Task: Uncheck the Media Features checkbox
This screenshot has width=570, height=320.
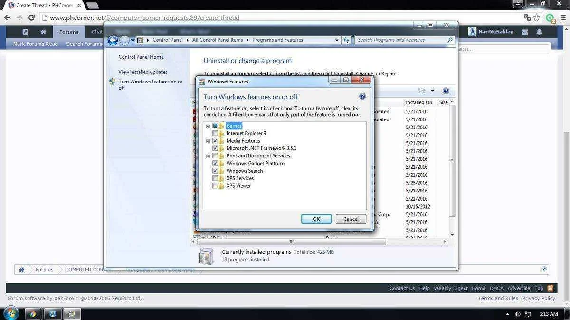Action: 215,141
